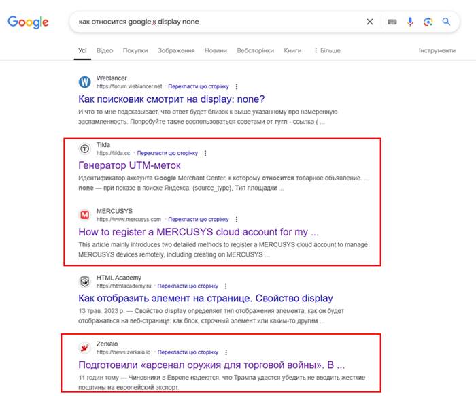476x396 pixels.
Task: Clear the search query with the X icon
Action: click(369, 22)
